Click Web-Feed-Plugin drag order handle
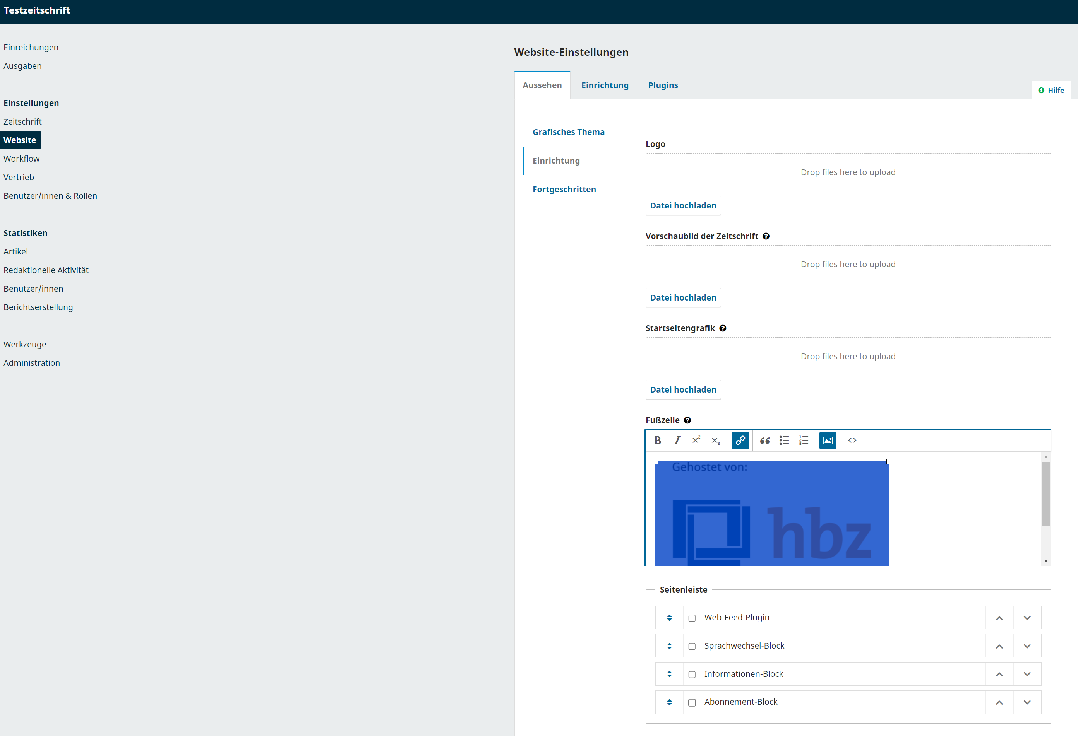Image resolution: width=1078 pixels, height=736 pixels. (669, 618)
